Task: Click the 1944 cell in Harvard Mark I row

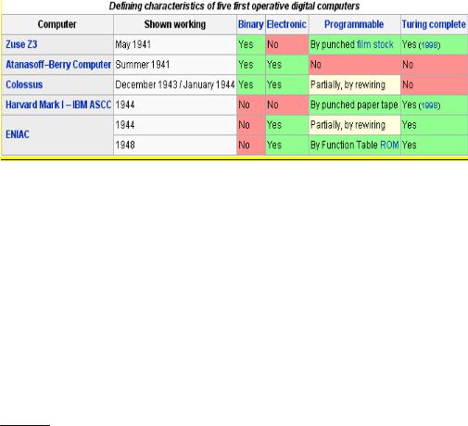Action: (175, 105)
